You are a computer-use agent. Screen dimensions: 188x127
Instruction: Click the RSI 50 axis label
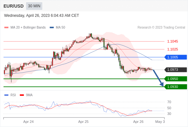(x=169, y=108)
